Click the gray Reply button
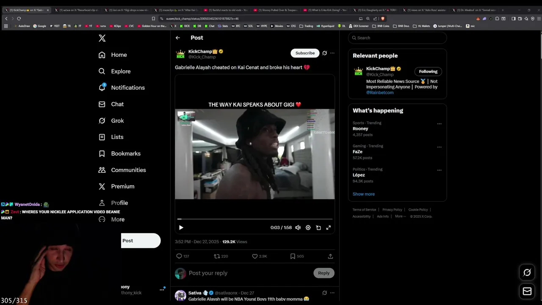 [x=324, y=273]
